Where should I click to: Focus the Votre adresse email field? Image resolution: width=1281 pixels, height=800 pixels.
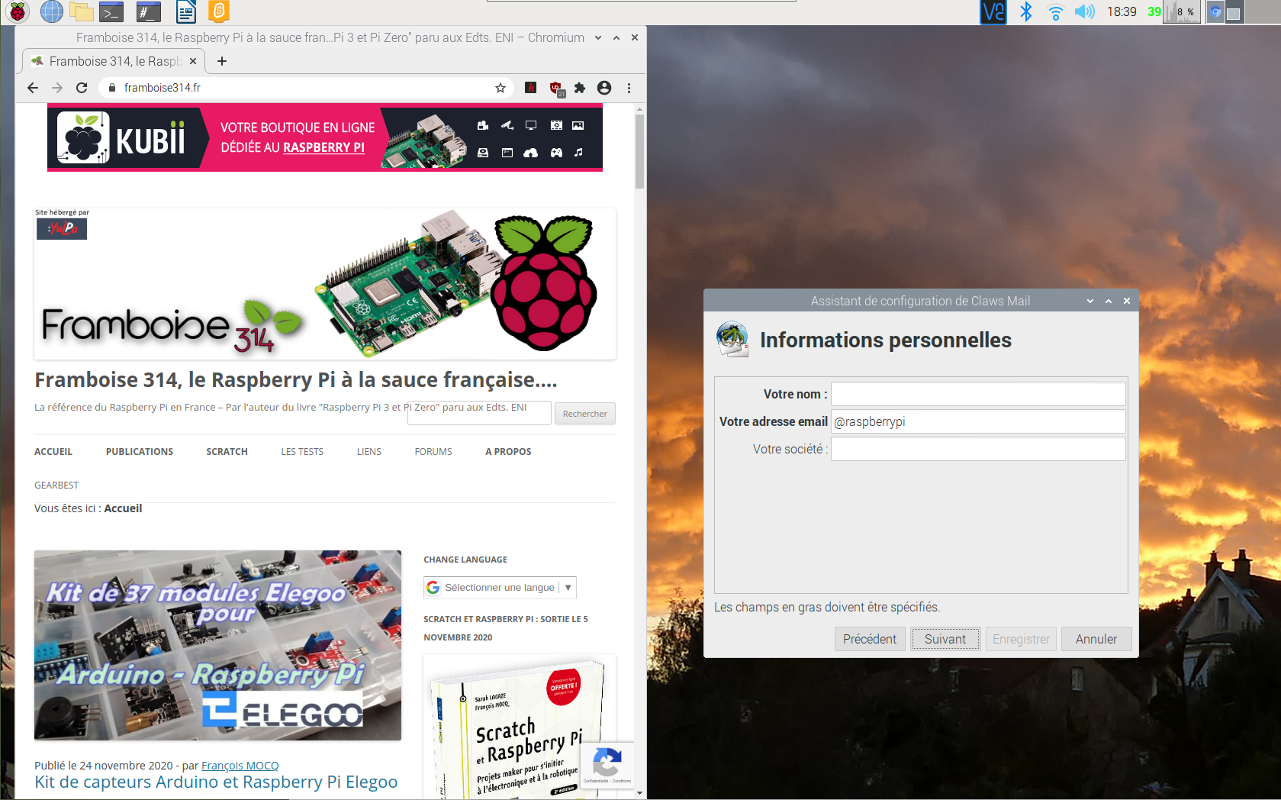point(978,421)
